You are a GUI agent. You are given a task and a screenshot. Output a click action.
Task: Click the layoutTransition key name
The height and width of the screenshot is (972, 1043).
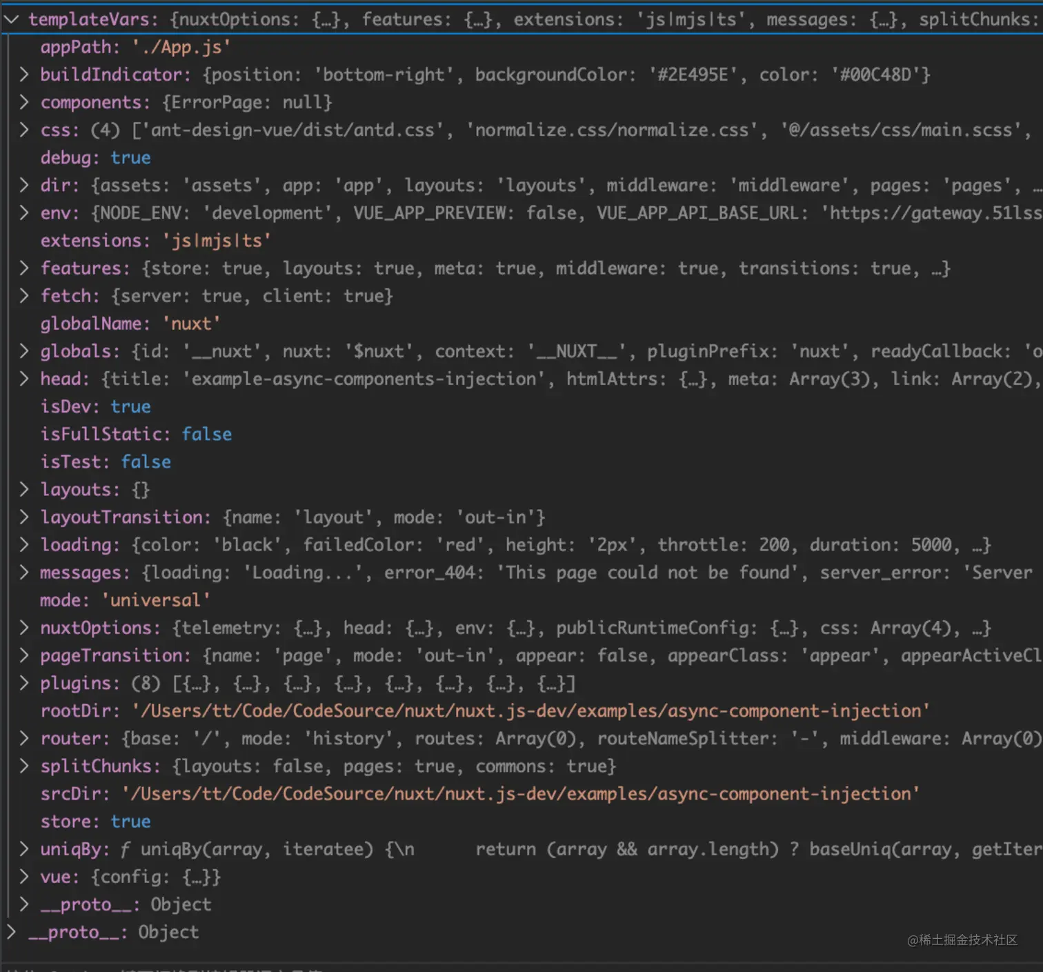[121, 517]
